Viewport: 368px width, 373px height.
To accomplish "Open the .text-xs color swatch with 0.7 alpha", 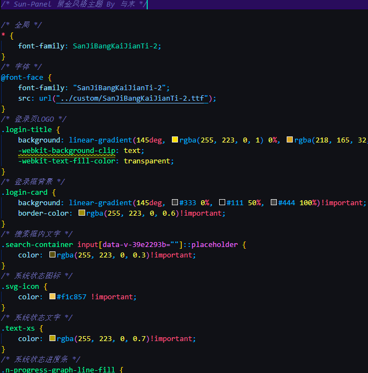I will (x=52, y=338).
